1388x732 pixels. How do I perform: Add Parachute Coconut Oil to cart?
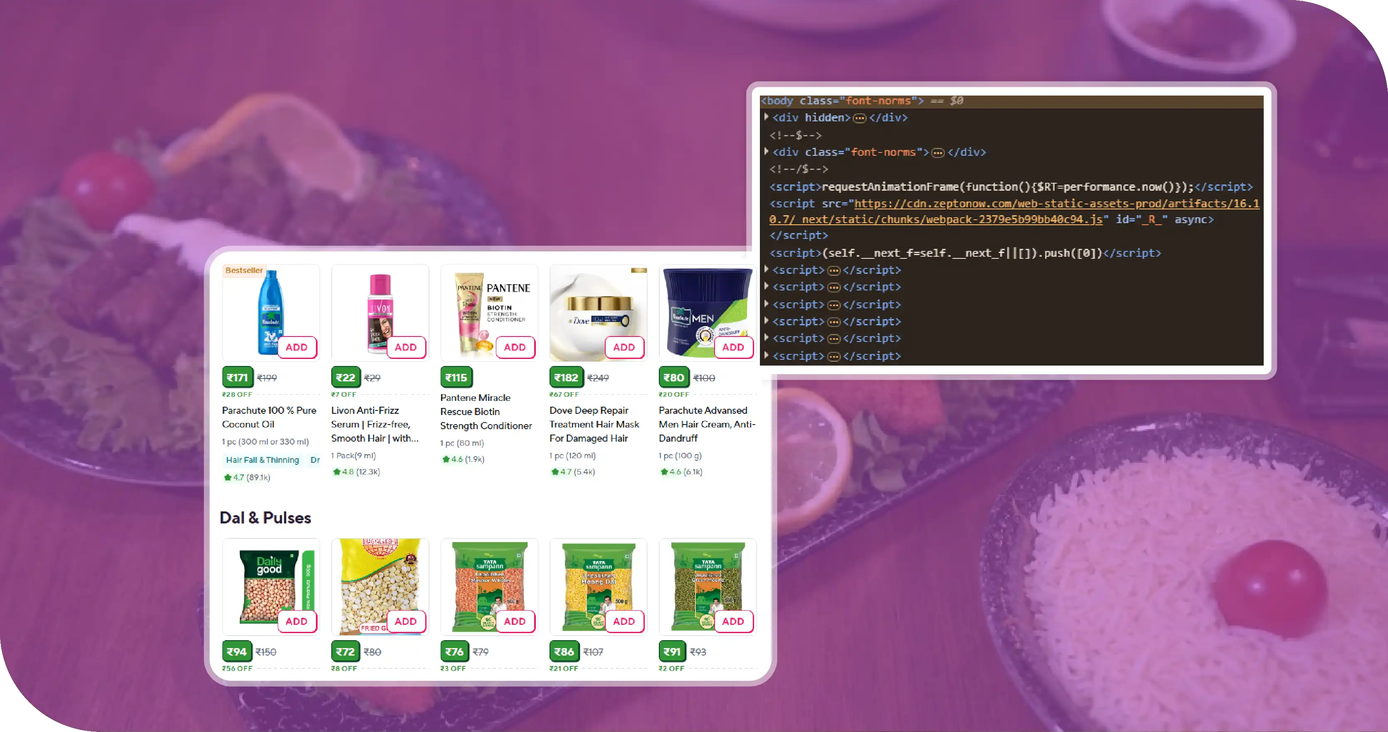(x=297, y=347)
